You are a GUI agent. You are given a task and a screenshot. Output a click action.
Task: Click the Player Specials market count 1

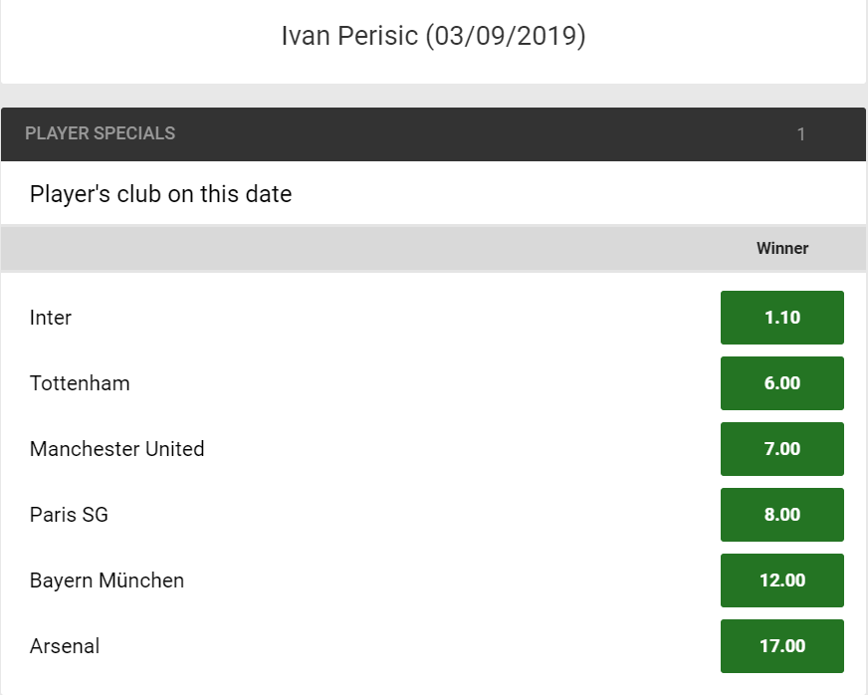tap(800, 134)
